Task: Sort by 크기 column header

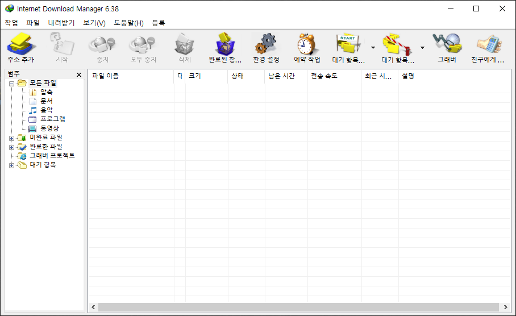Action: 206,76
